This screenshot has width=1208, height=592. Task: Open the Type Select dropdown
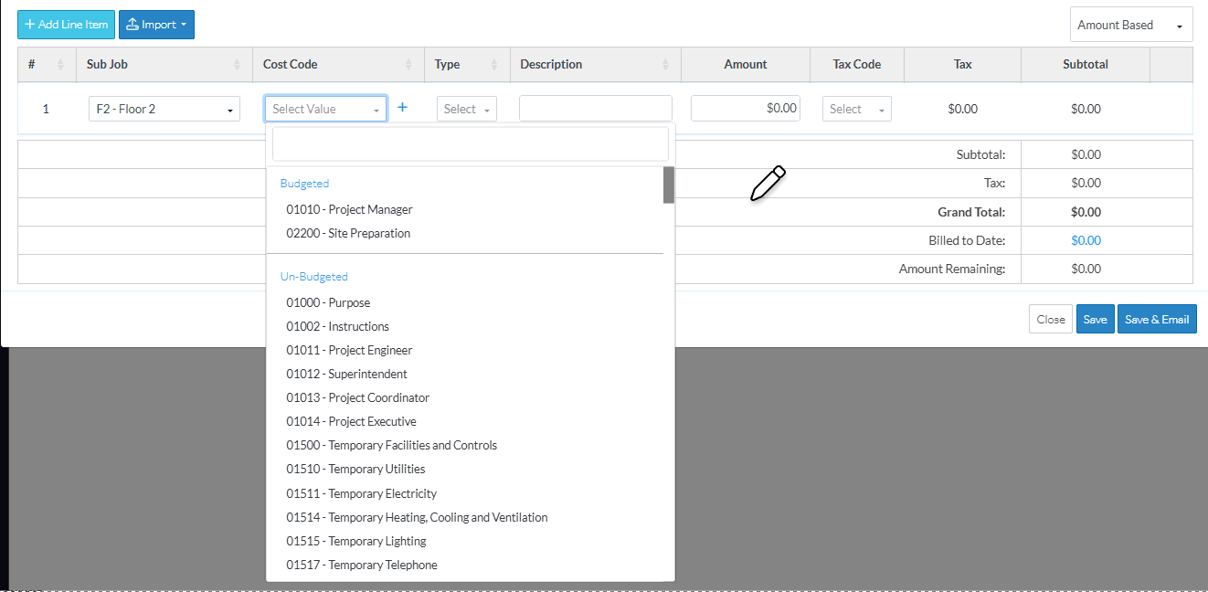466,109
